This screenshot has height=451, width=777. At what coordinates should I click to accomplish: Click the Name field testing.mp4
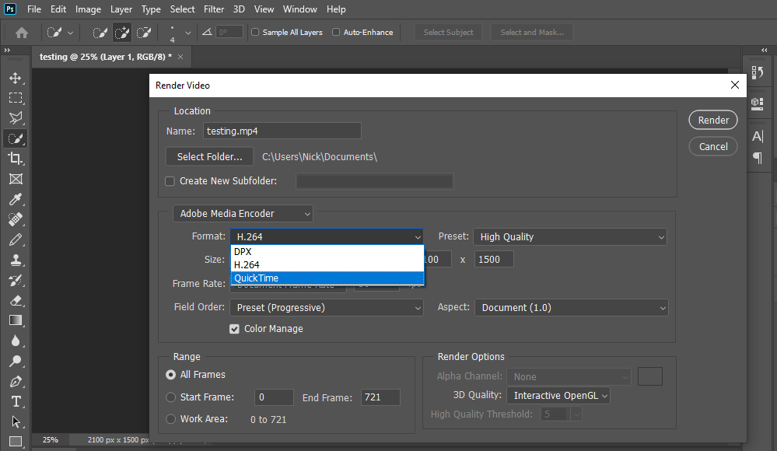(x=282, y=131)
